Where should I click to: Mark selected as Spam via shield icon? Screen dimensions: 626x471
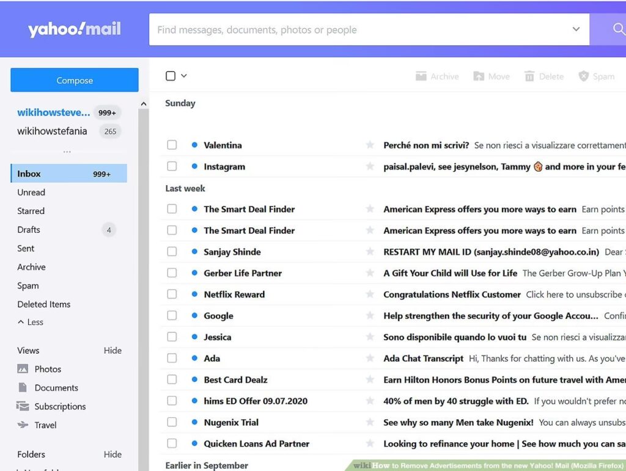click(584, 76)
